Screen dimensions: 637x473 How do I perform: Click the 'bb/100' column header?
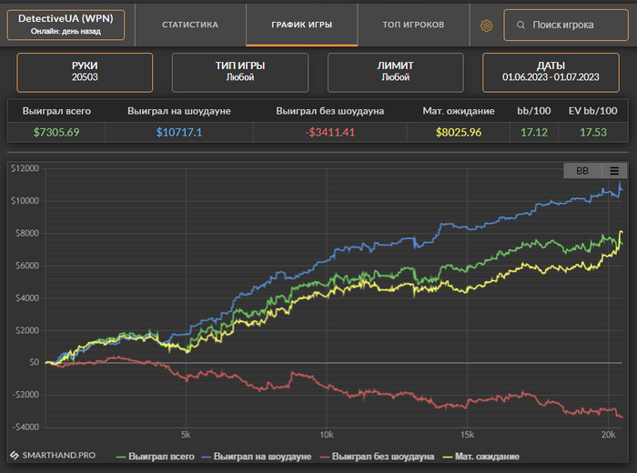[x=534, y=111]
